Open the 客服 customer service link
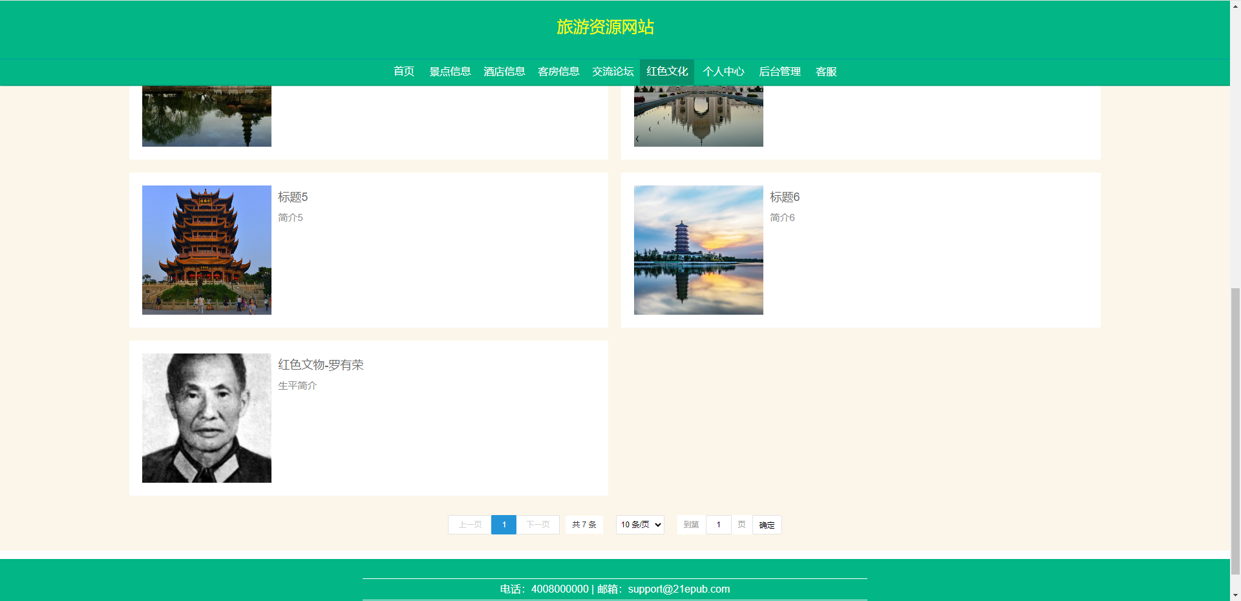1241x601 pixels. tap(826, 72)
